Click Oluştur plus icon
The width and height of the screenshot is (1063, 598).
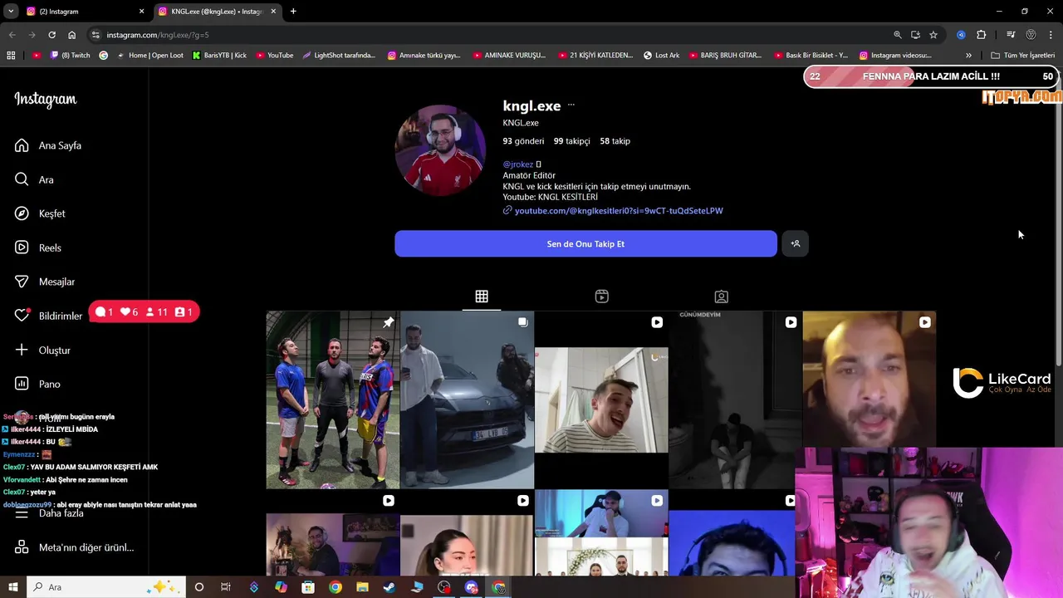[22, 350]
